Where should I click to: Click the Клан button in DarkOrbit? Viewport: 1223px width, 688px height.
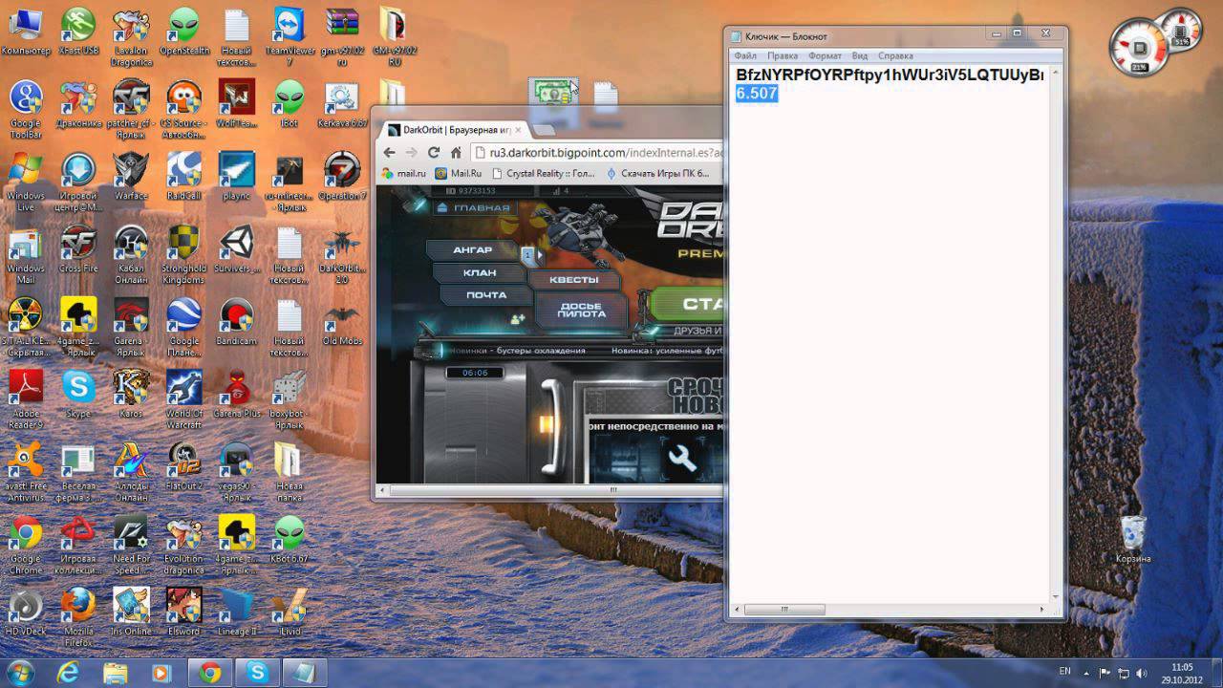click(480, 272)
